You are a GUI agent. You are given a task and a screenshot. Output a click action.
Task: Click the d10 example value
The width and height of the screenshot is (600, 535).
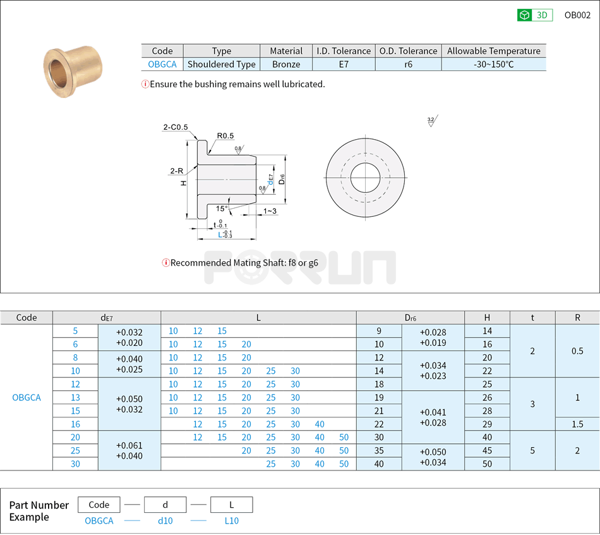(x=165, y=520)
